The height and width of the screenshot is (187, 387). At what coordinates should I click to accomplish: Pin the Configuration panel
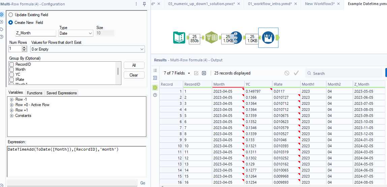pyautogui.click(x=144, y=4)
